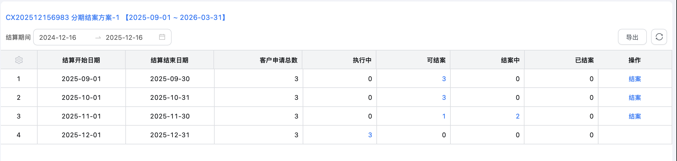This screenshot has height=161, width=677.
Task: Click the table column settings gear icon
Action: point(19,60)
